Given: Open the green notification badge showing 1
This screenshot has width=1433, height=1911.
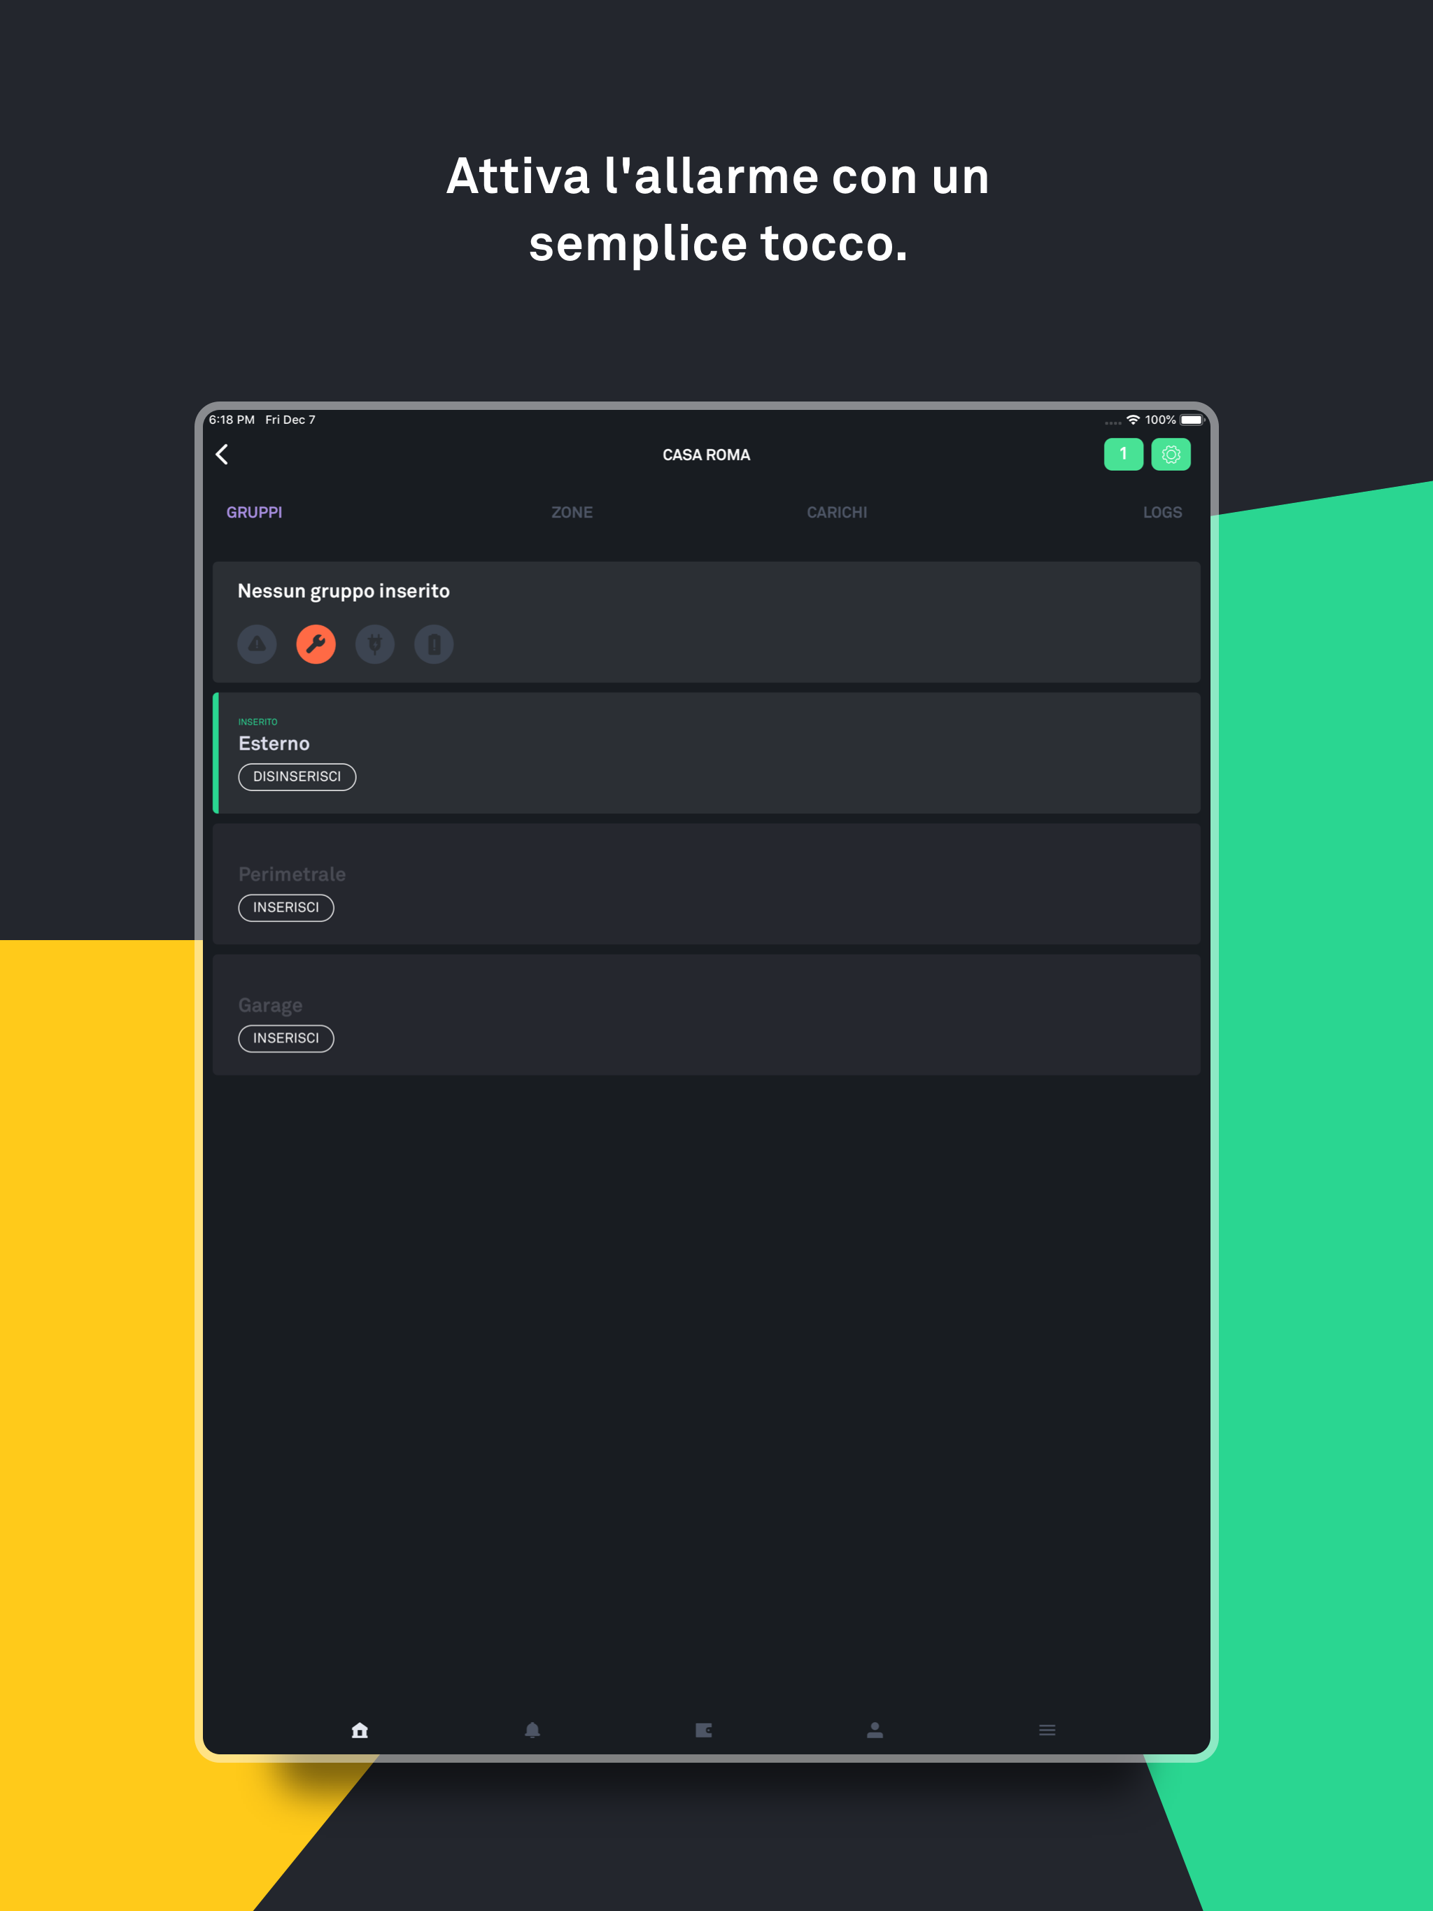Looking at the screenshot, I should pyautogui.click(x=1123, y=455).
